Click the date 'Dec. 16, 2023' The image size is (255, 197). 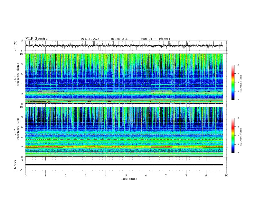pyautogui.click(x=90, y=39)
